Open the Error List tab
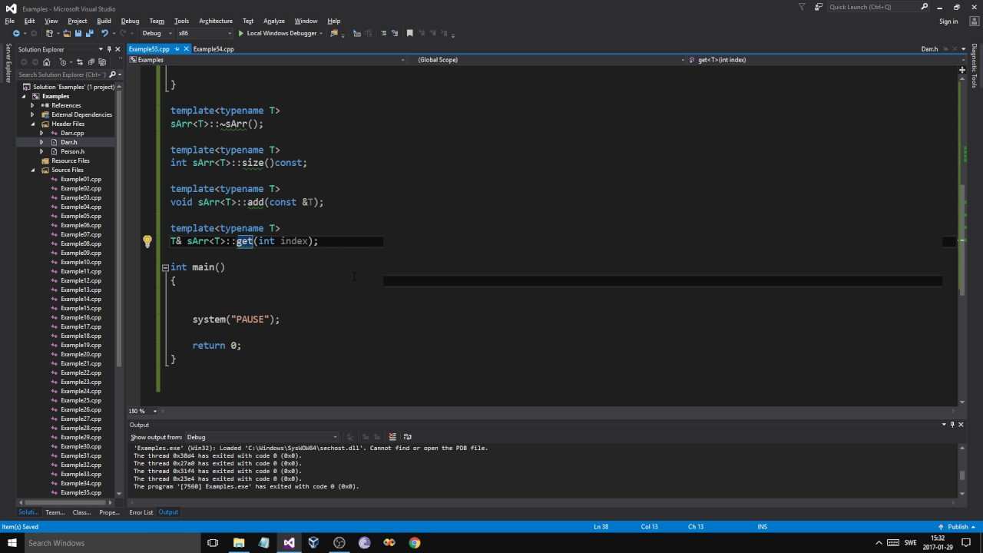983x553 pixels. tap(141, 512)
